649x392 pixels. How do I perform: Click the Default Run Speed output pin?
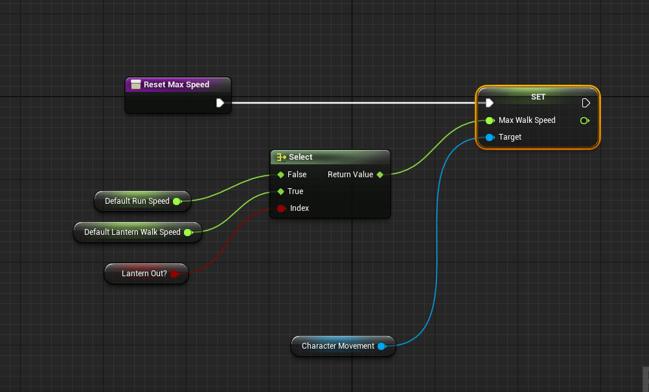[177, 201]
